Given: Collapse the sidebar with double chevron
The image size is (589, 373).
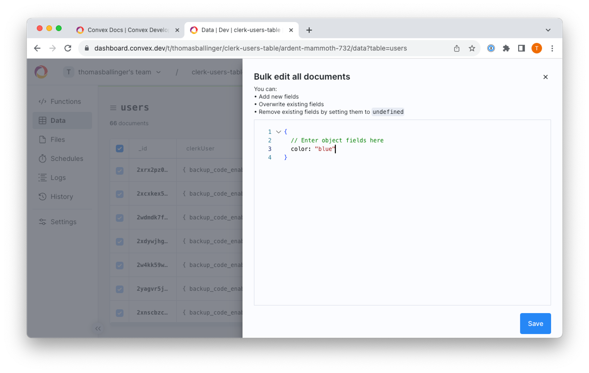Looking at the screenshot, I should 98,328.
